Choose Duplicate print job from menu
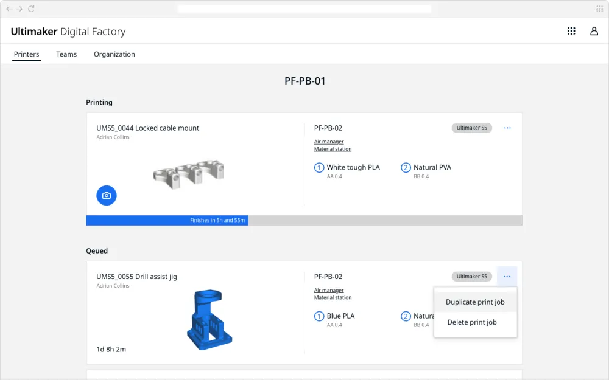This screenshot has height=380, width=609. click(475, 302)
